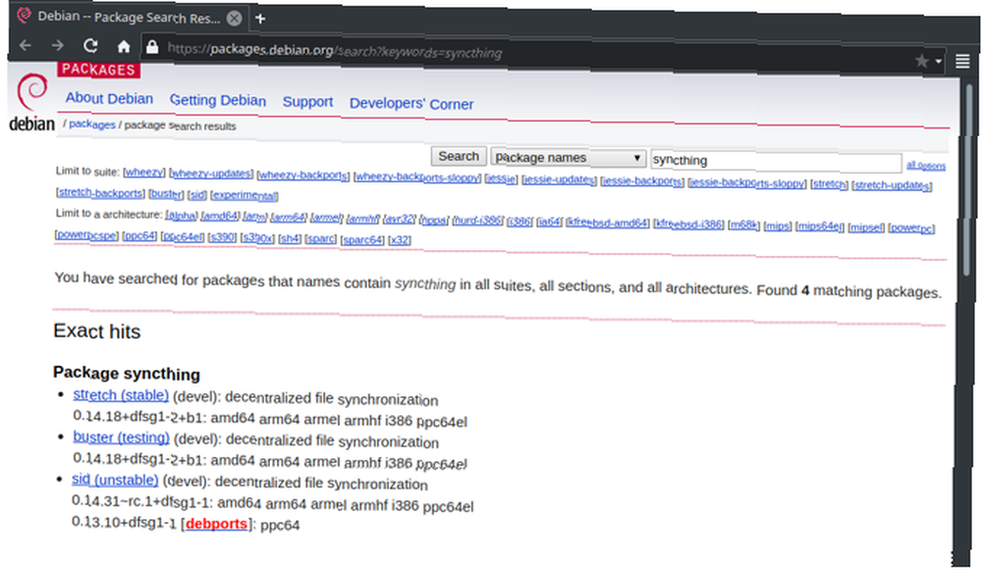Viewport: 982px width, 570px height.
Task: Click the Search button
Action: pos(459,156)
